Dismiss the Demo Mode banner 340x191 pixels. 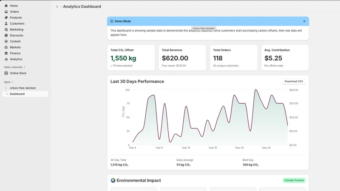(x=304, y=21)
